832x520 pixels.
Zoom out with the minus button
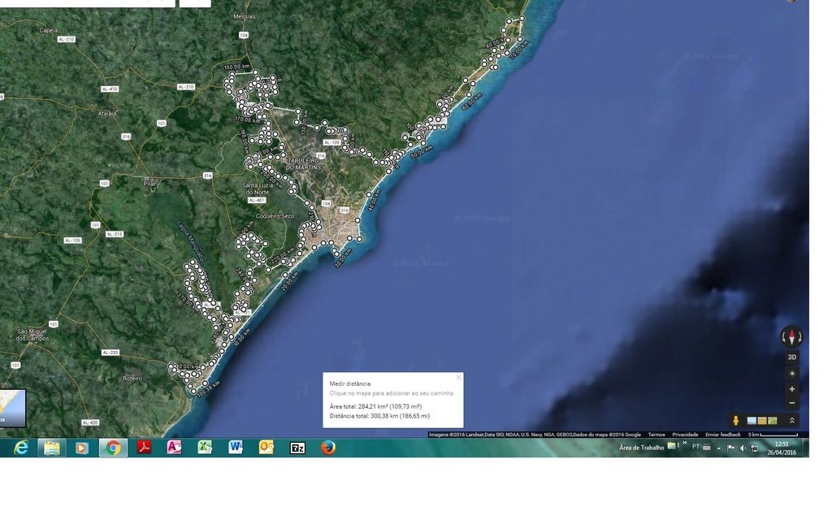tap(791, 403)
